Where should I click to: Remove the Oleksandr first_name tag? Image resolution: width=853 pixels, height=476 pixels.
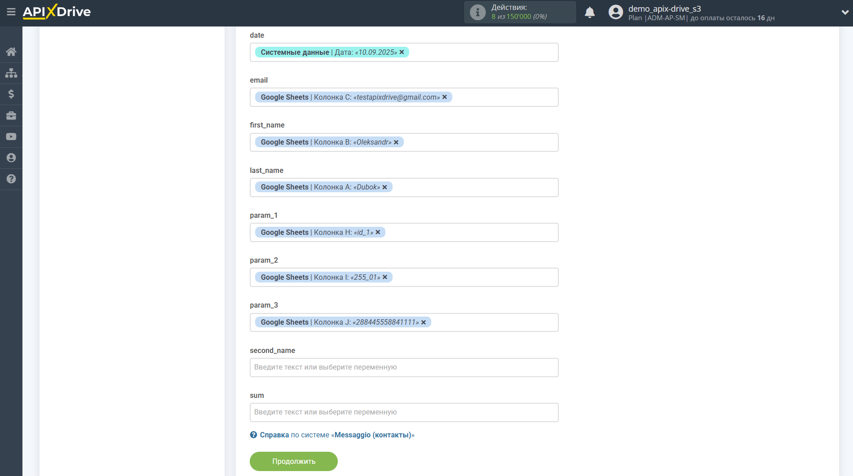[396, 142]
